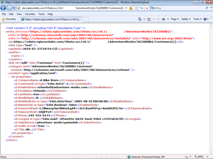Click the Refresh page icon
The height and width of the screenshot is (159, 213).
point(142,8)
